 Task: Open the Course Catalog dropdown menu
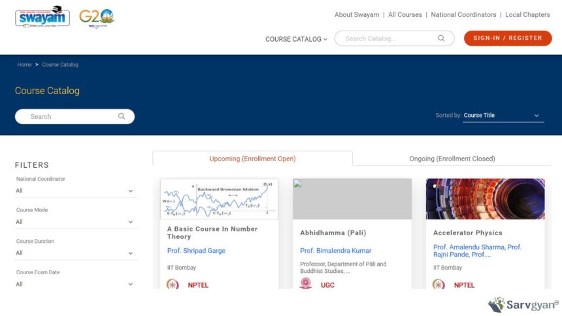296,39
